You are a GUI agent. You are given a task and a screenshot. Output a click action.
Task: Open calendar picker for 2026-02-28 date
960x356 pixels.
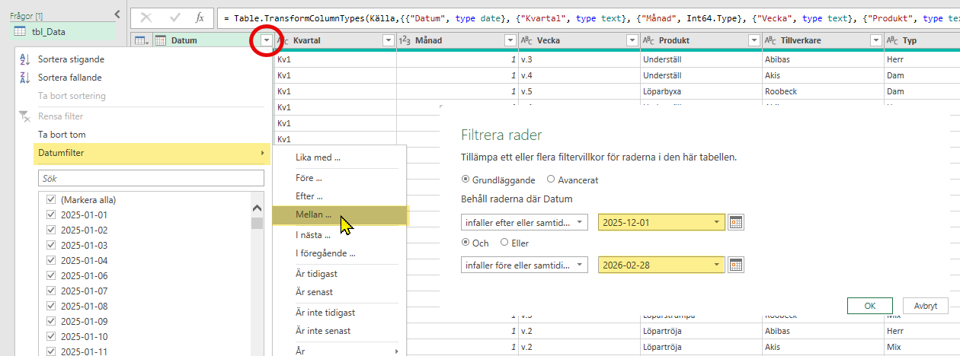(736, 265)
